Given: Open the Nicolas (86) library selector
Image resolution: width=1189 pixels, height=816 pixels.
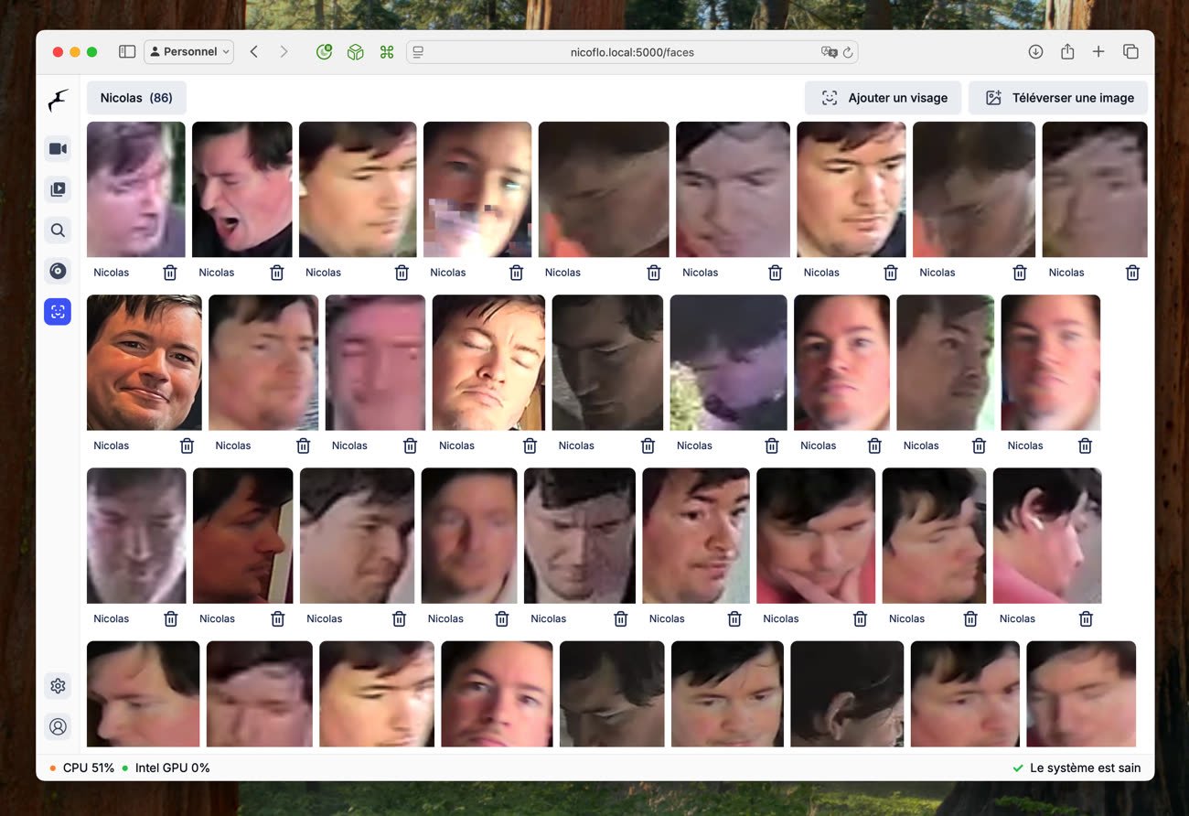Looking at the screenshot, I should (136, 98).
